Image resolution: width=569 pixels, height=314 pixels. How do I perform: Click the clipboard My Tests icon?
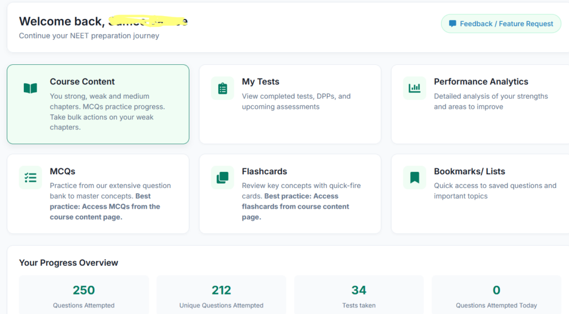[x=222, y=88]
